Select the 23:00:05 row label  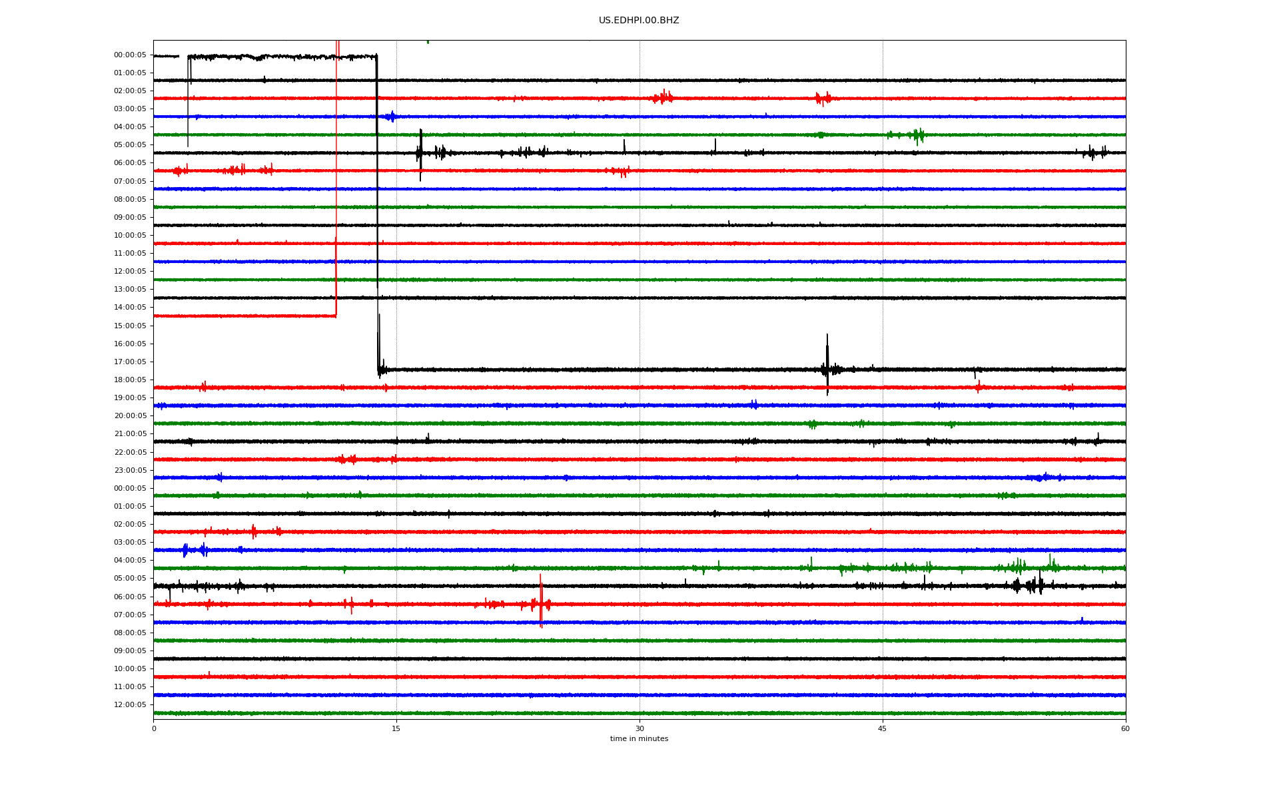tap(130, 471)
